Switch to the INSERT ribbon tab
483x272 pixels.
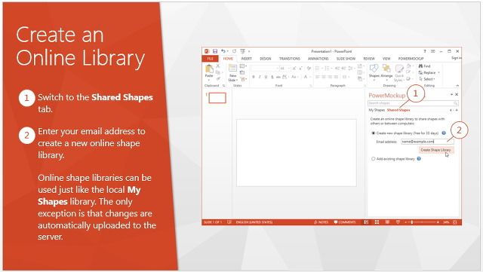point(247,59)
